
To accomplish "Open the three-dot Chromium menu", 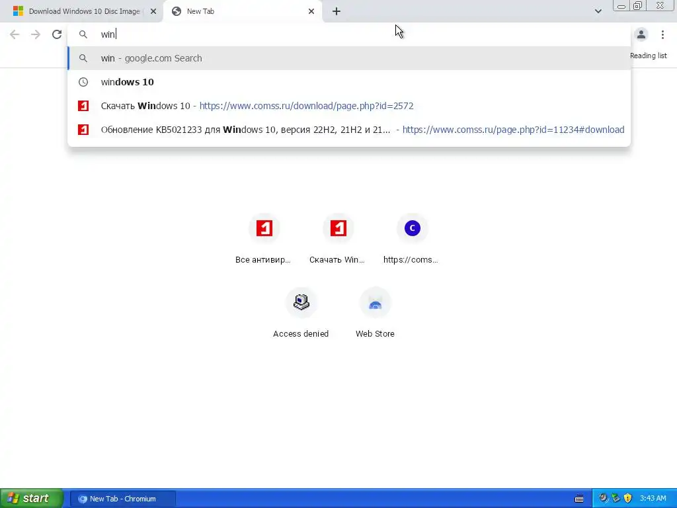I will point(662,34).
